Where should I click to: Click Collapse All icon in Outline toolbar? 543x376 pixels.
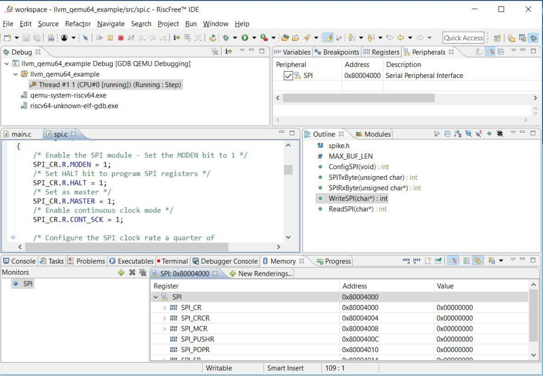click(448, 134)
